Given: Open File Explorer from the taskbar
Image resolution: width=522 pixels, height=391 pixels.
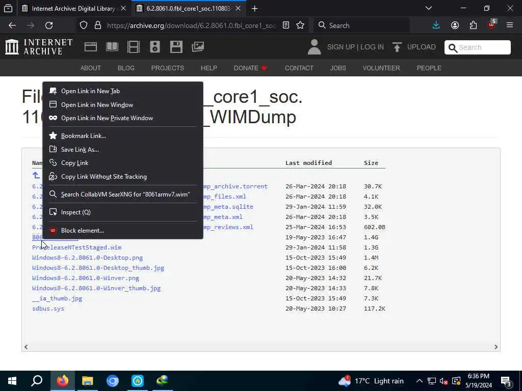Looking at the screenshot, I should 87,381.
